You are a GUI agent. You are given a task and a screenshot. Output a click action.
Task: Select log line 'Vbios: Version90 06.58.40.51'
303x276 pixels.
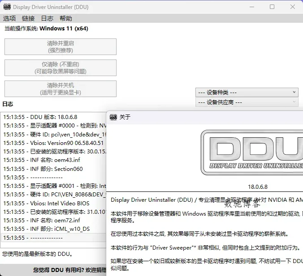tap(53, 143)
